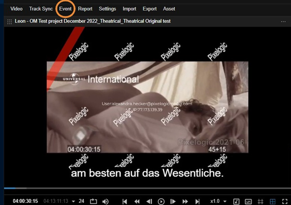Open the Track Sync menu

pos(41,9)
